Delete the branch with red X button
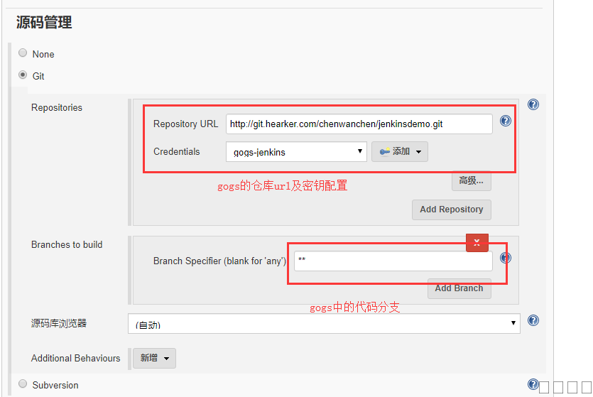 coord(477,242)
